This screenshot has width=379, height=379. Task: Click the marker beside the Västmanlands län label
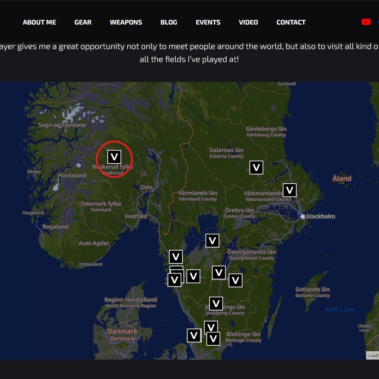tap(290, 190)
